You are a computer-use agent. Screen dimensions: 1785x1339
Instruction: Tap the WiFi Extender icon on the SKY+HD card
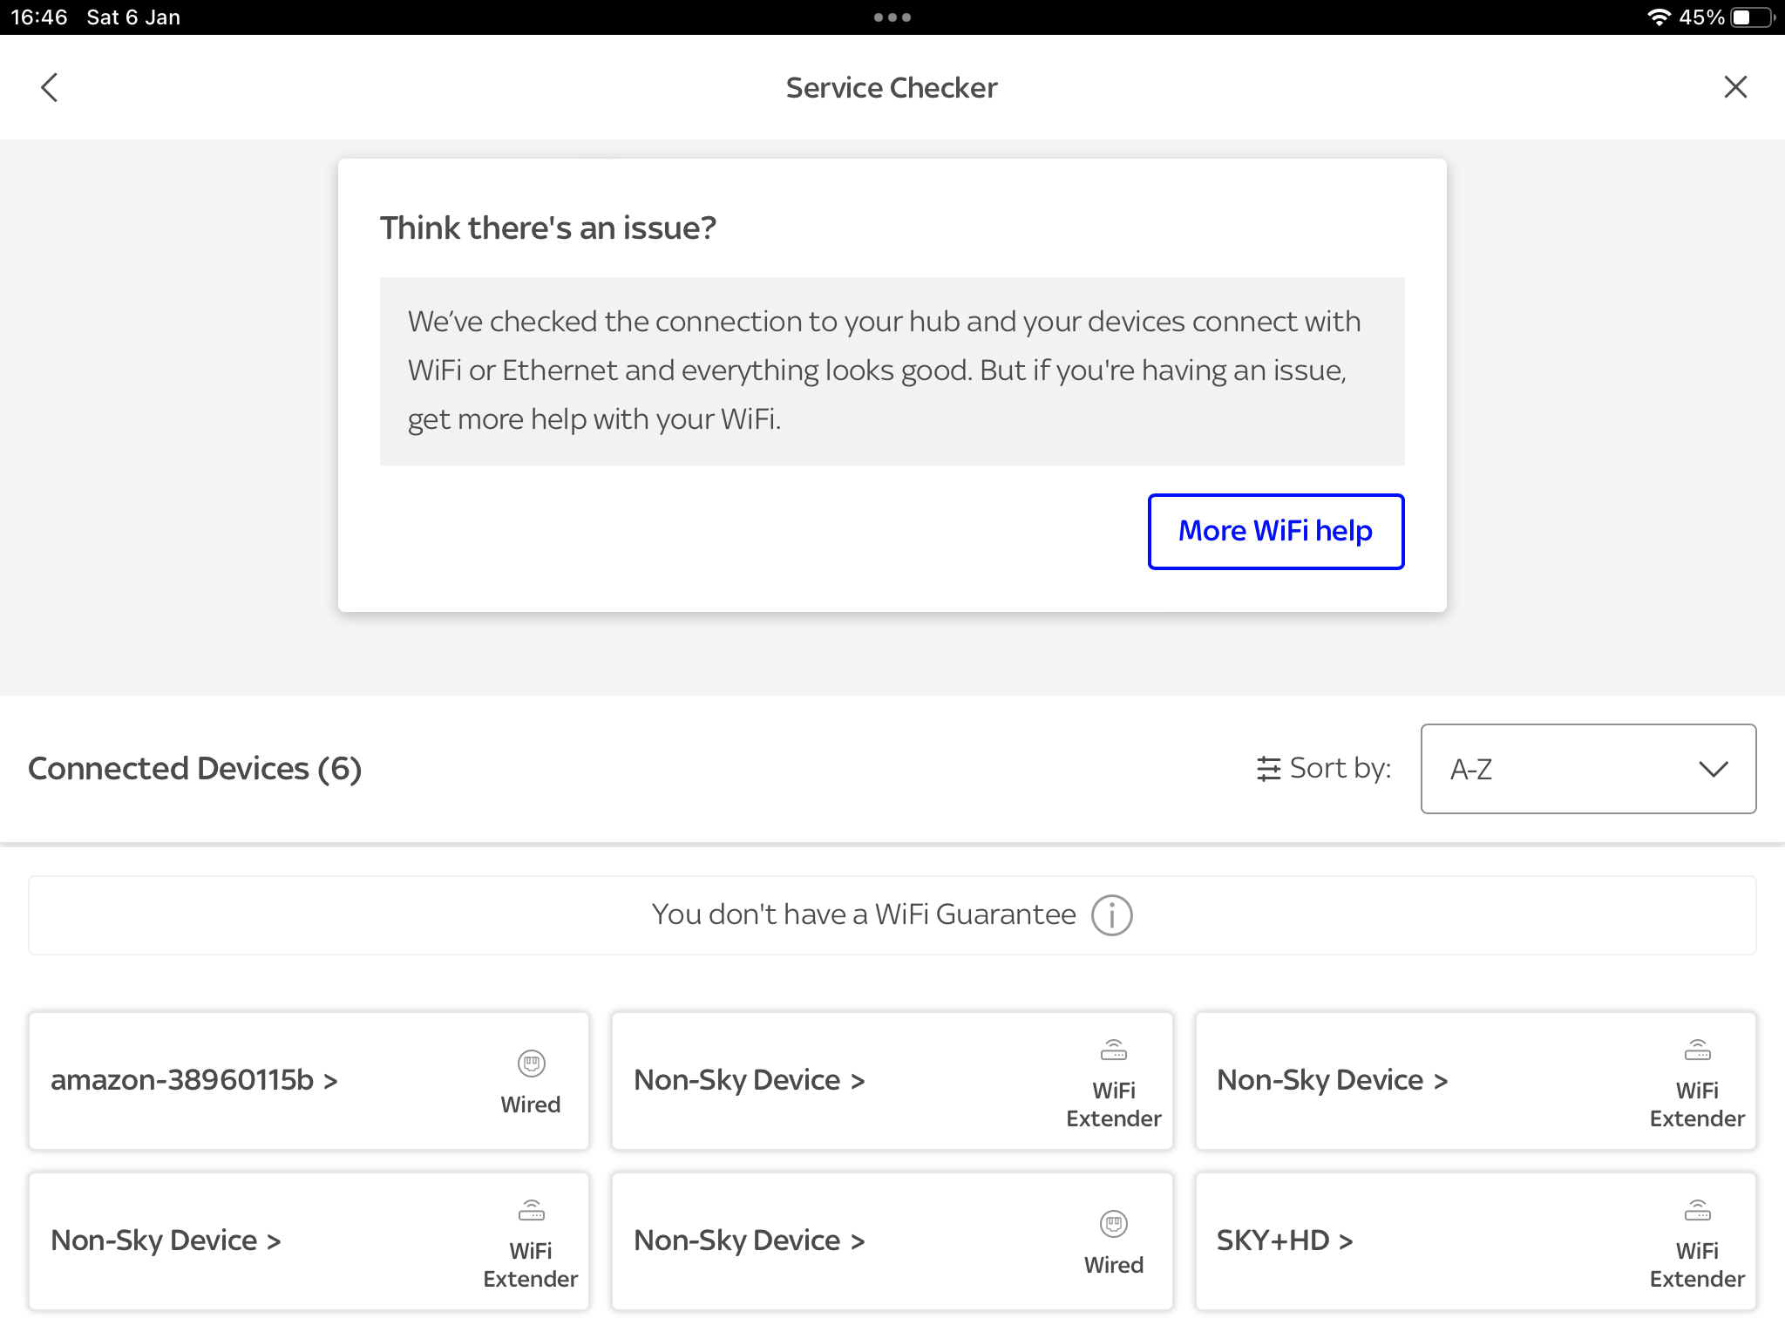pyautogui.click(x=1697, y=1211)
